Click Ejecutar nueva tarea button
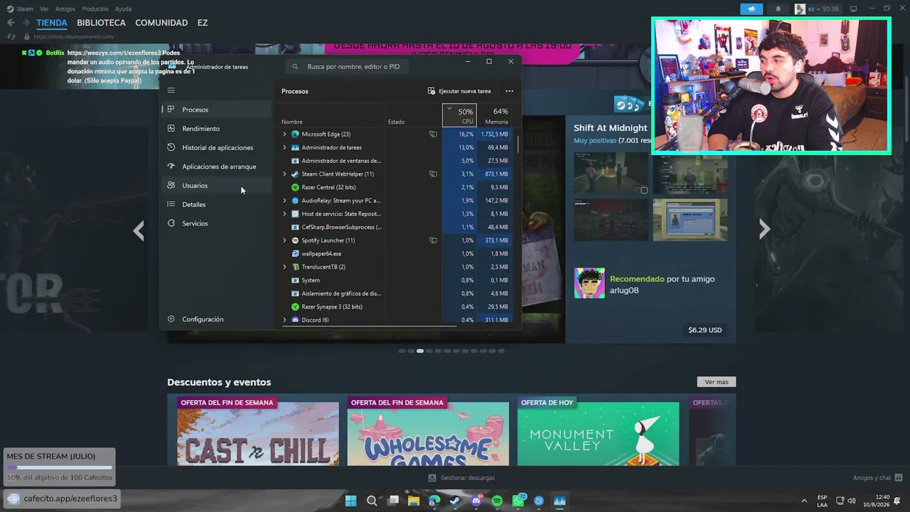Image resolution: width=910 pixels, height=512 pixels. [x=459, y=91]
